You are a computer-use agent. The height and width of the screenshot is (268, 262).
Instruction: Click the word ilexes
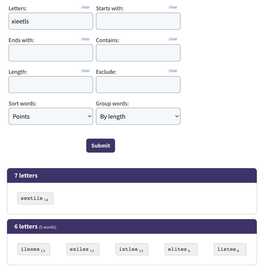coord(34,249)
